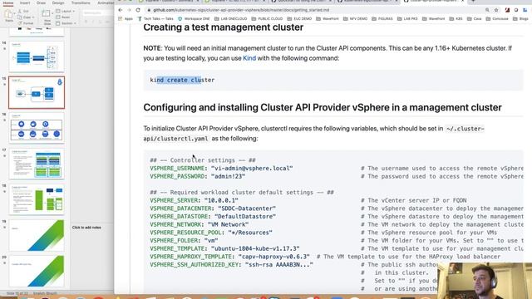Open the red extension icon in Chrome toolbar
532x299 pixels.
coord(507,10)
